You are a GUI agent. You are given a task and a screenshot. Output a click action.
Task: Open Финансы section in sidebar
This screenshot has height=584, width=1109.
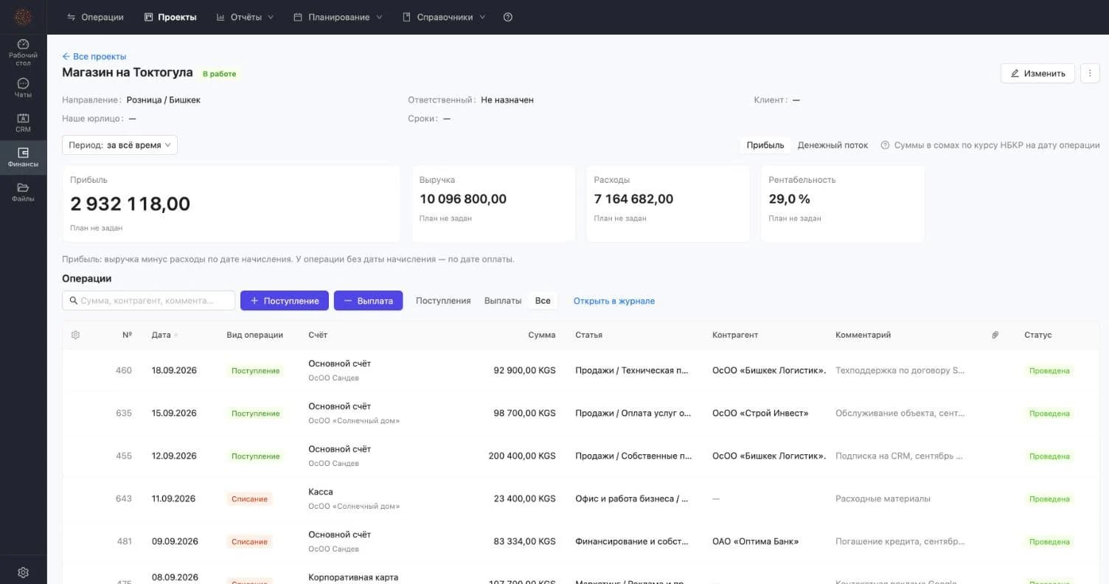click(x=23, y=158)
